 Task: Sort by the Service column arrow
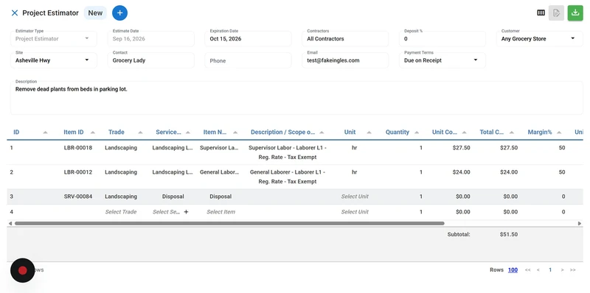click(x=188, y=133)
